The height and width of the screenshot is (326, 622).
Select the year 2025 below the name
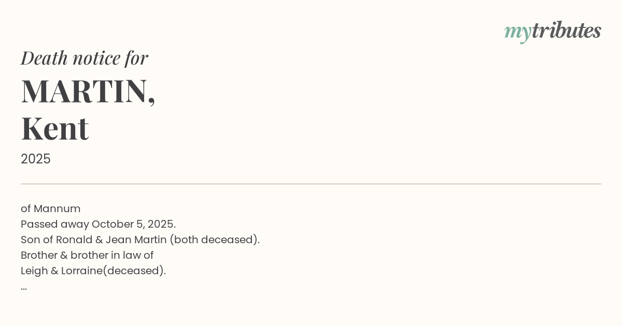(36, 159)
